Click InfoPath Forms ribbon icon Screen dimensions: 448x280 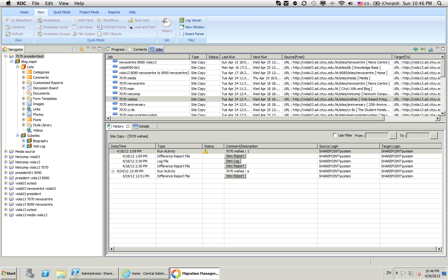pos(100,27)
